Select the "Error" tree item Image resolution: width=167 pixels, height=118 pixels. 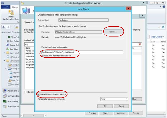click(x=14, y=37)
